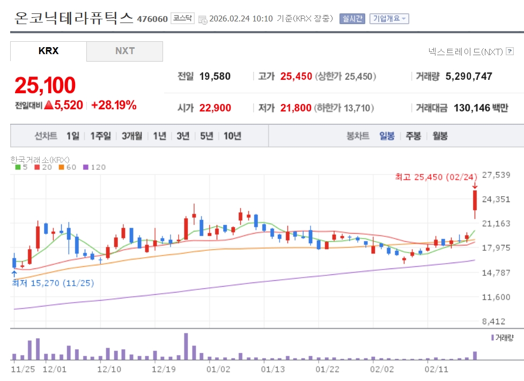Screen dimensions: 524x381
Task: Click the trading volume 5,290,747
Action: pos(469,77)
